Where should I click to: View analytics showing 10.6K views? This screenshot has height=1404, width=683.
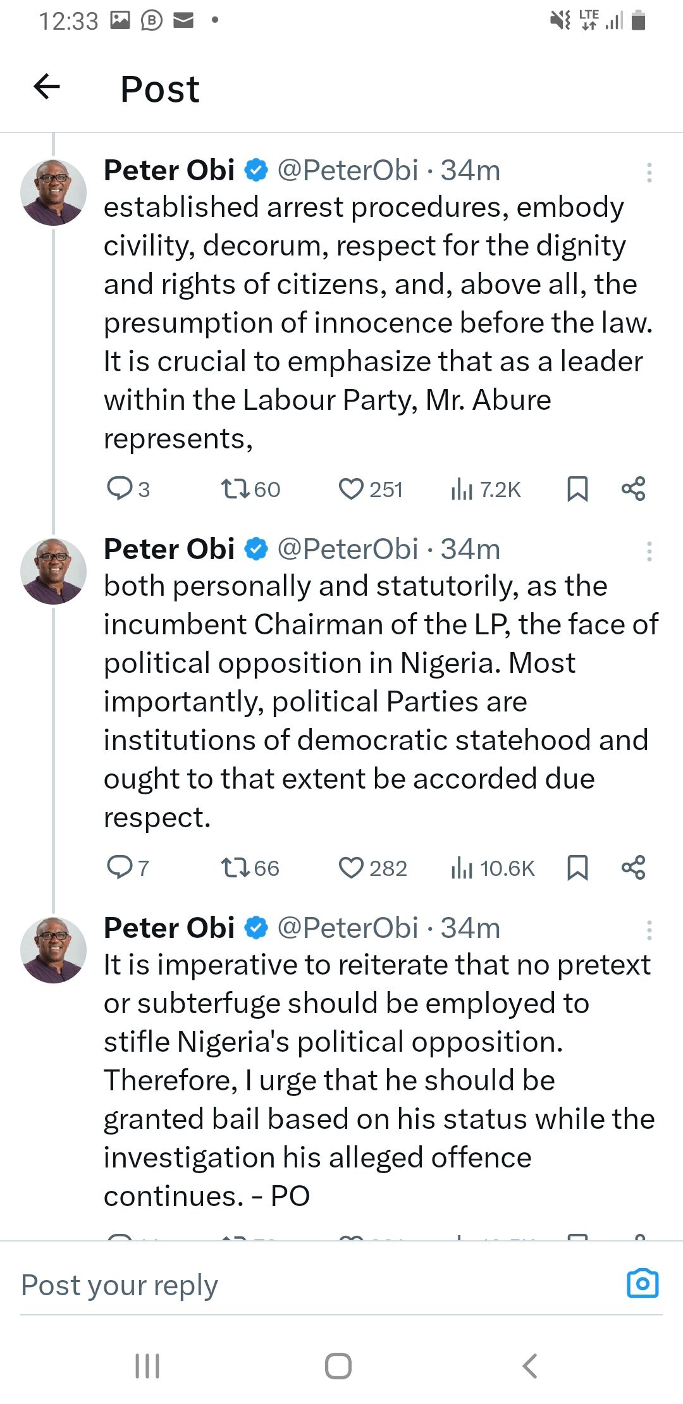(493, 868)
